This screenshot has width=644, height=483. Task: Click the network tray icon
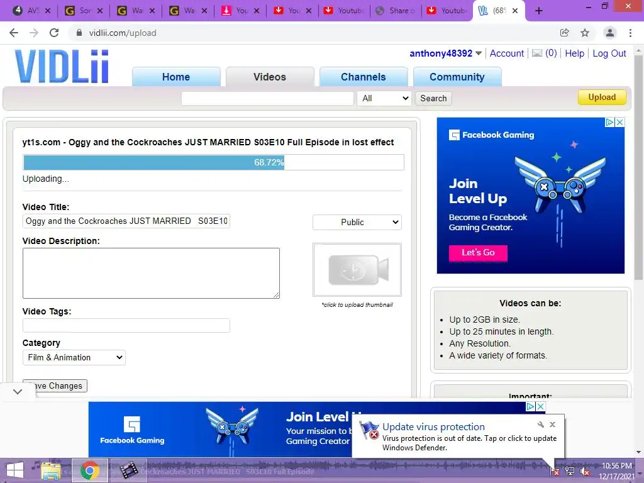tap(570, 471)
